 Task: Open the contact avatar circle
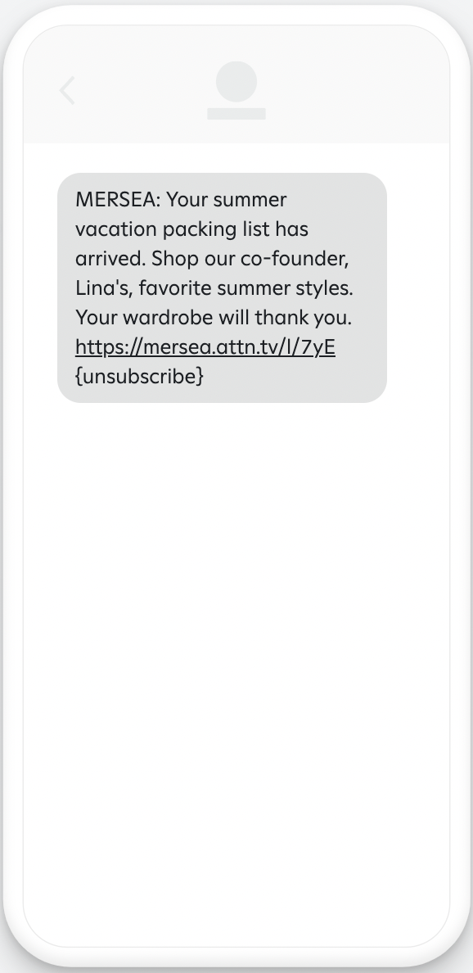(236, 82)
